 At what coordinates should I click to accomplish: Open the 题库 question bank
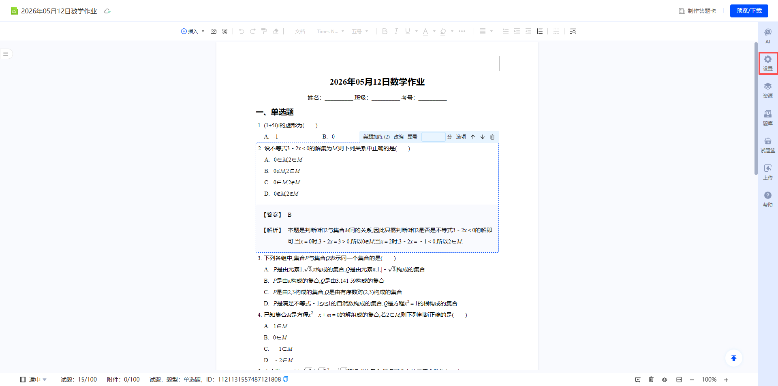coord(767,118)
